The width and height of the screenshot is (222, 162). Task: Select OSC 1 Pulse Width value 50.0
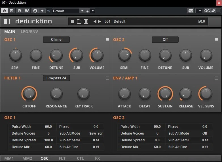(x=48, y=127)
